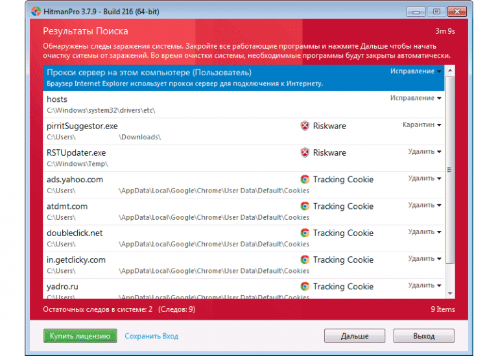Minimize the HitmanPro window

416,12
